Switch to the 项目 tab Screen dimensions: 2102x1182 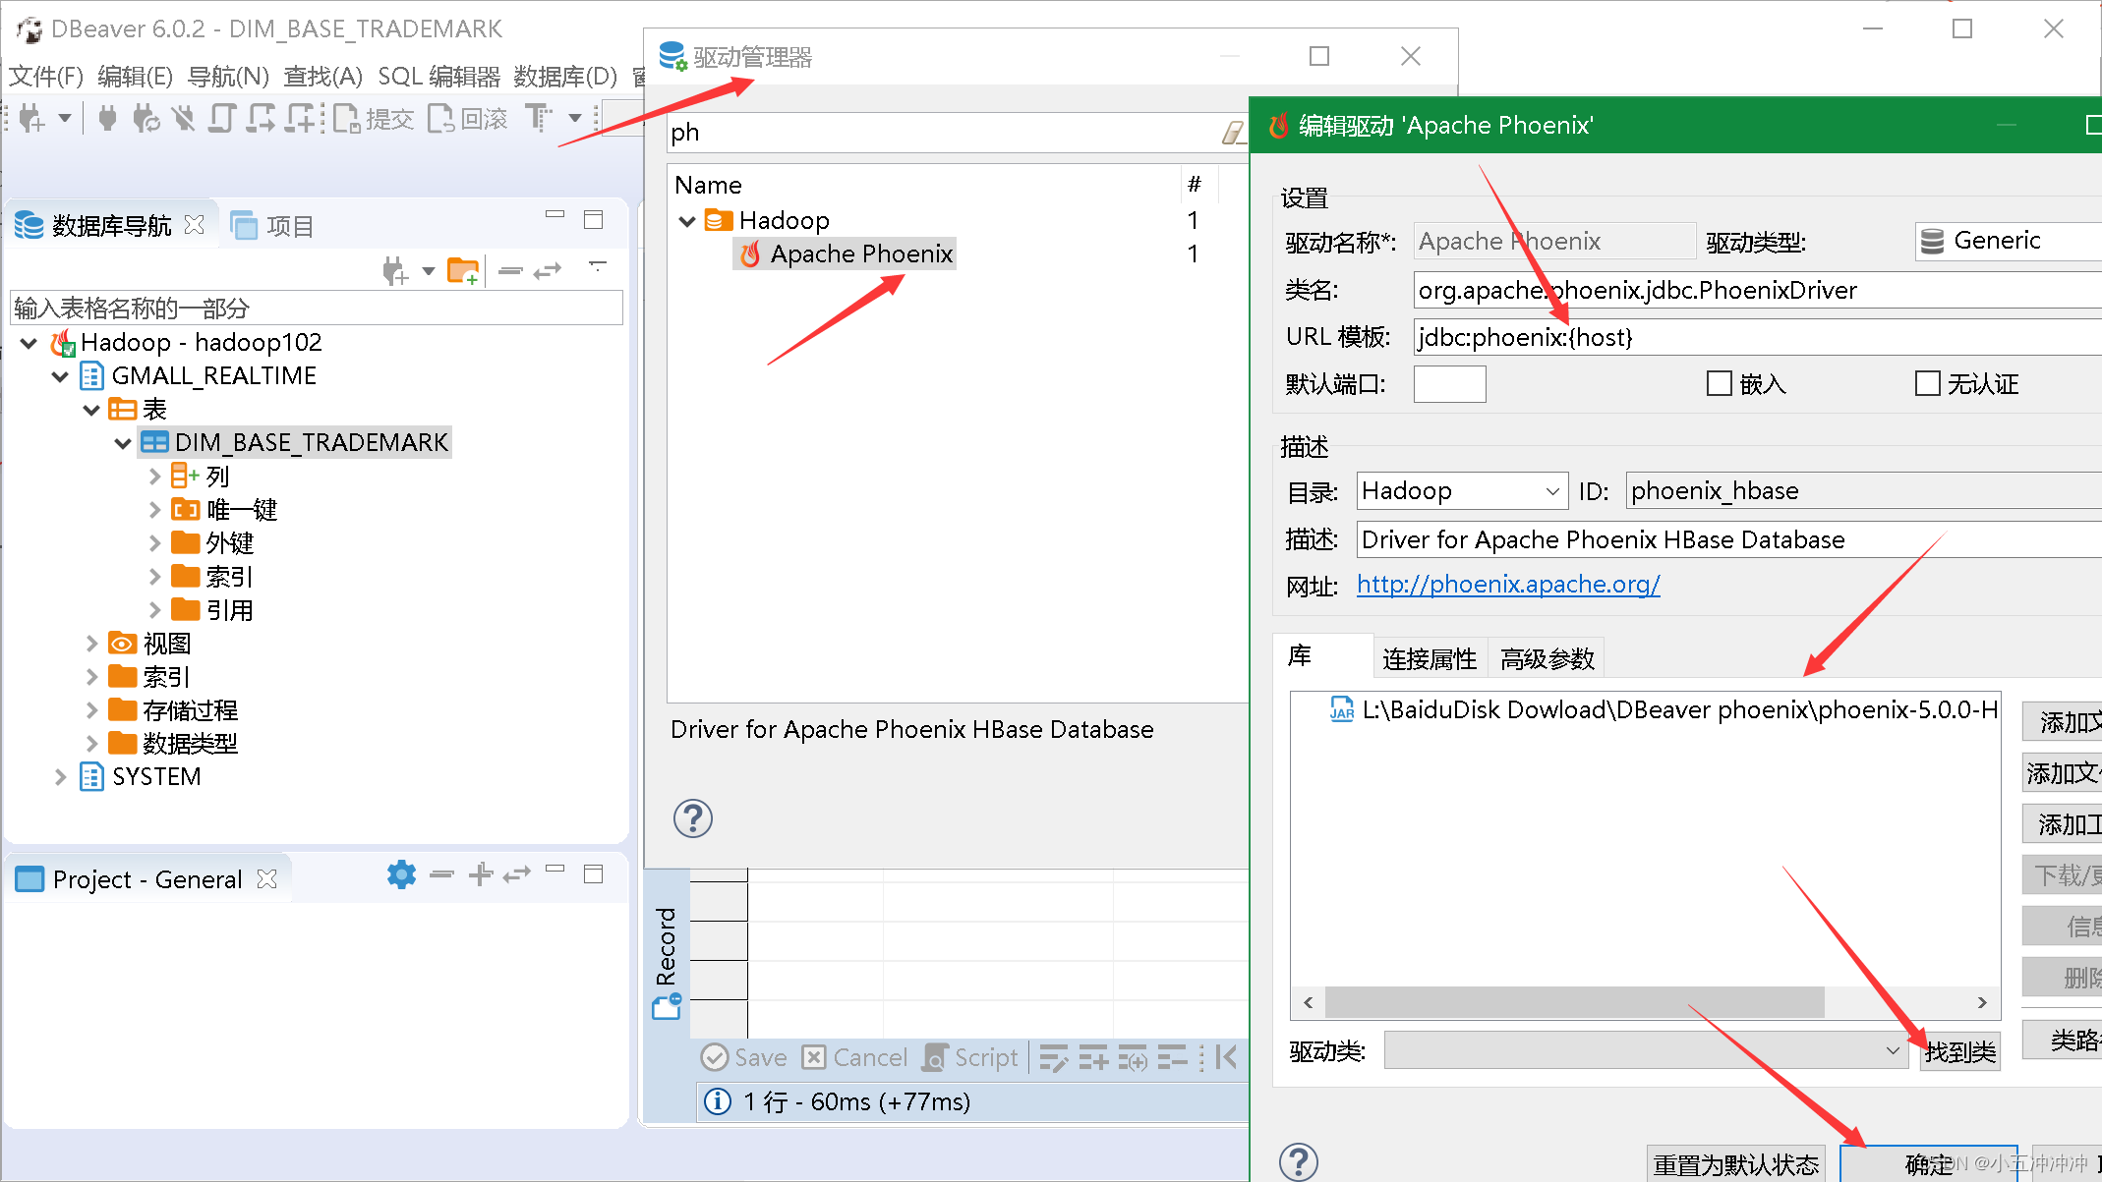point(273,226)
